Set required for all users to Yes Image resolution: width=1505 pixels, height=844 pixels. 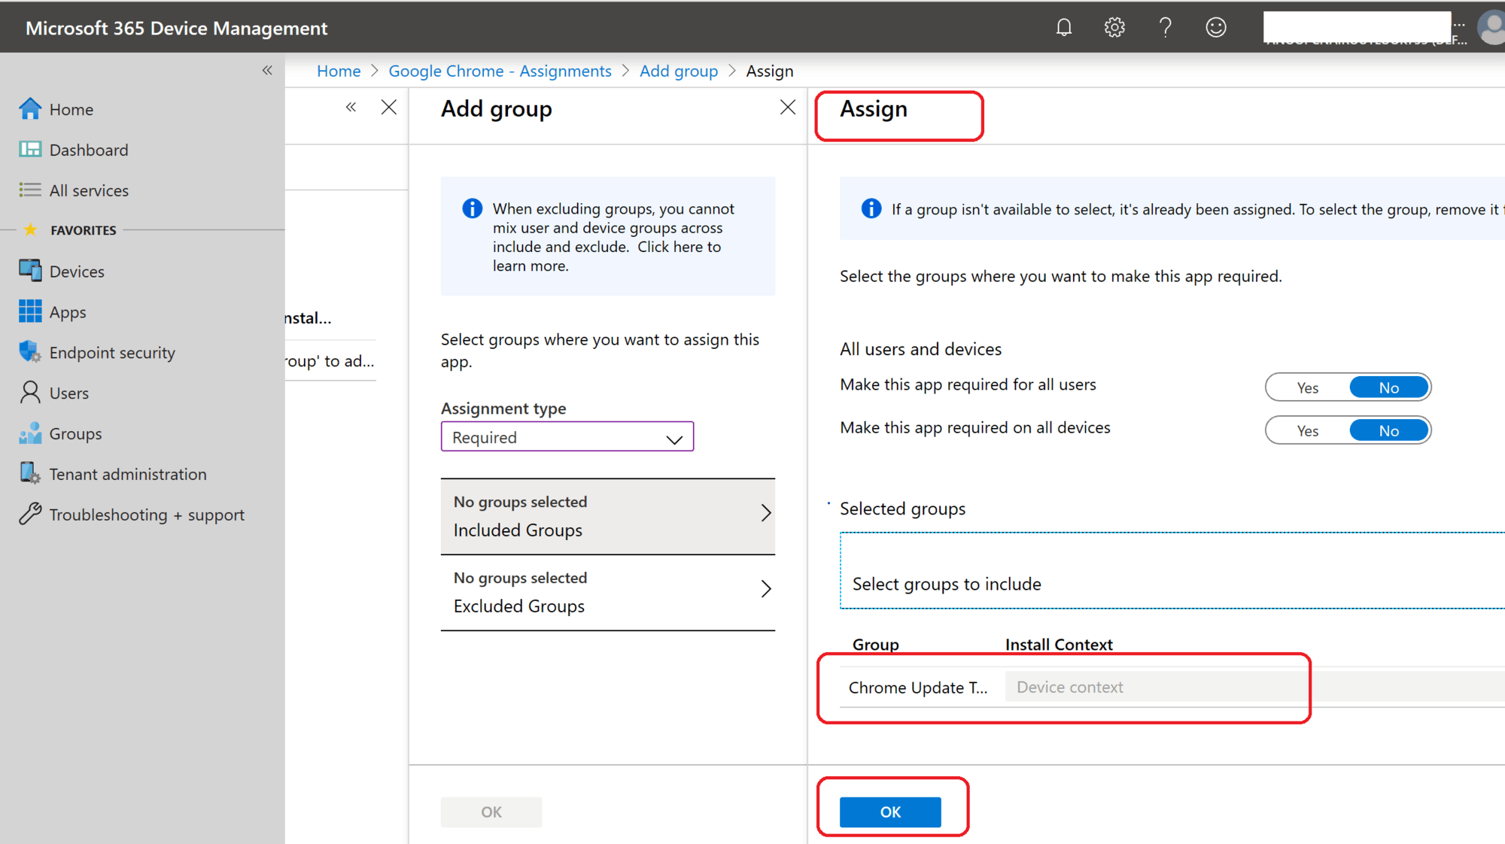pos(1307,387)
